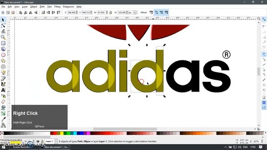This screenshot has width=267, height=150.
Task: Select the Paint bucket tool
Action: [x=3, y=107]
